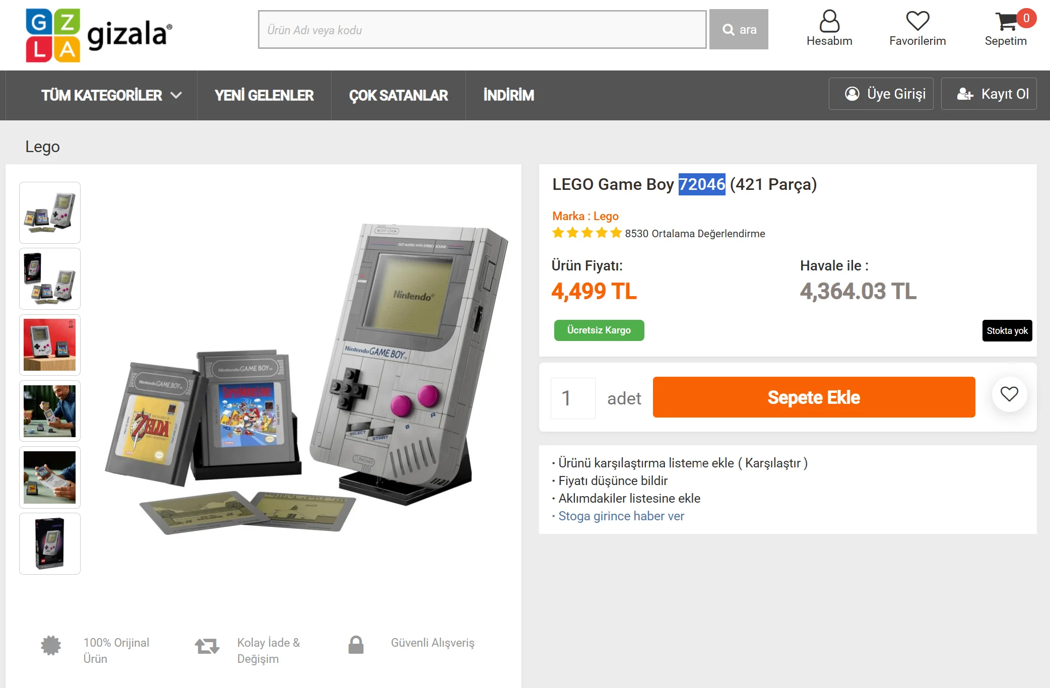
Task: Go to the İNDİRİM menu item
Action: tap(509, 95)
